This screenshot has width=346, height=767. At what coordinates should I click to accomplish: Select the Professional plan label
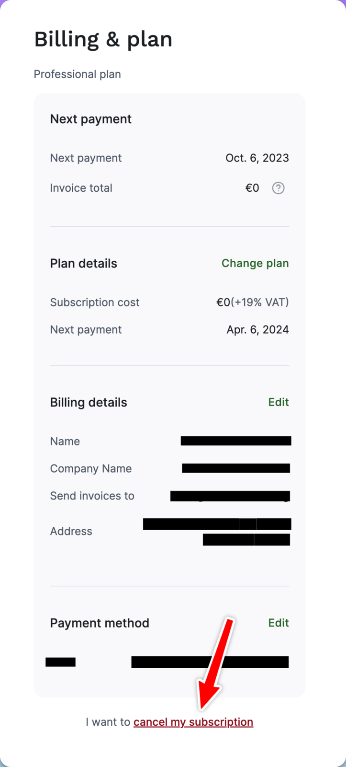[77, 74]
